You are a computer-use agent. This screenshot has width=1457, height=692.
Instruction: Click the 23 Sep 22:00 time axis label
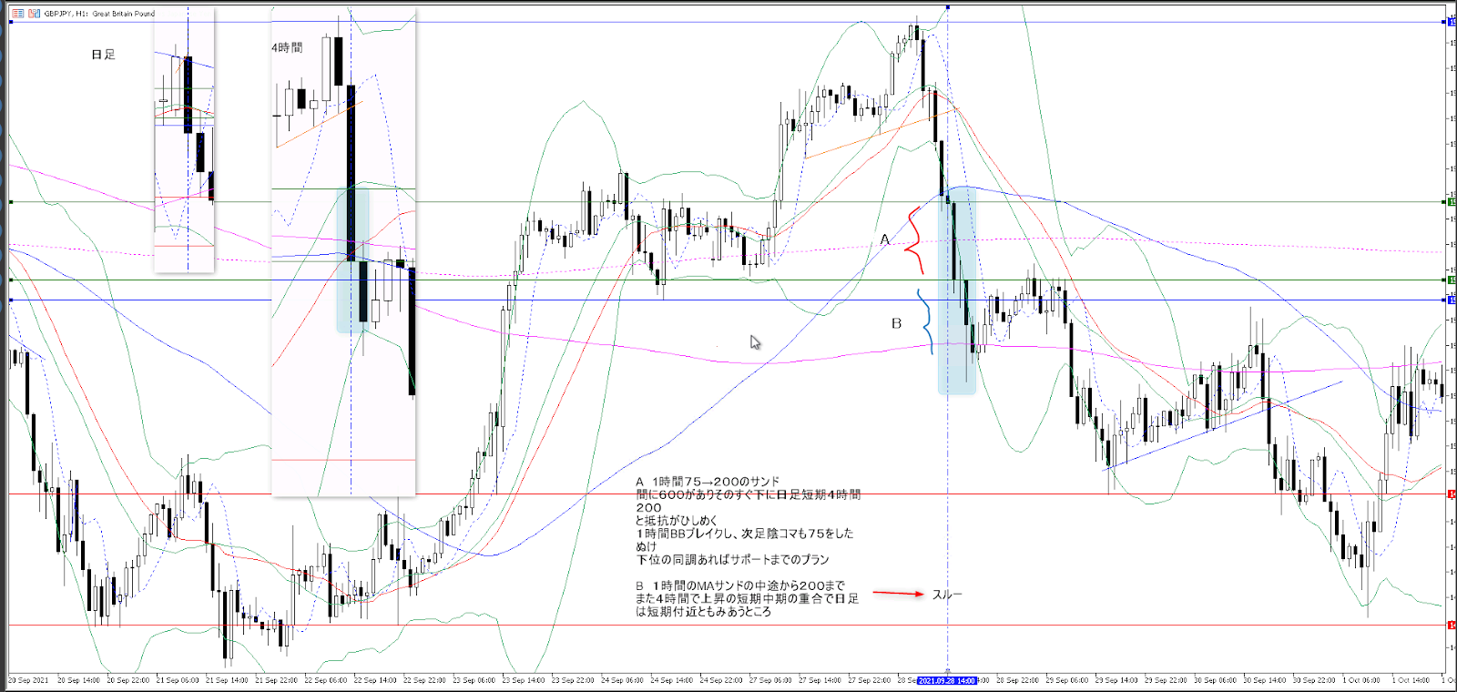click(573, 680)
